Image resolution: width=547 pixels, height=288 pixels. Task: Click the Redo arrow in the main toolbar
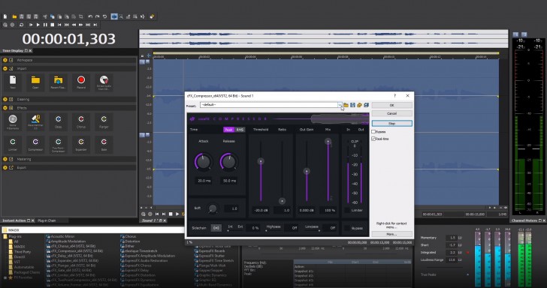pyautogui.click(x=98, y=16)
